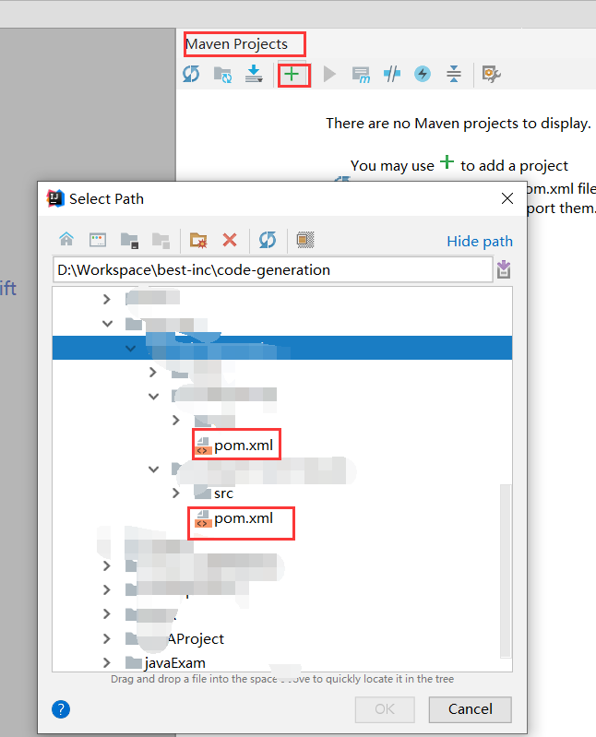Go to project directory icon
Image resolution: width=596 pixels, height=737 pixels.
tap(129, 240)
